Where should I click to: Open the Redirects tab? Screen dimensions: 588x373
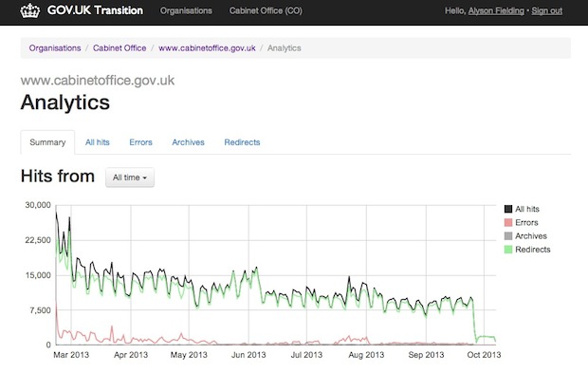point(242,142)
